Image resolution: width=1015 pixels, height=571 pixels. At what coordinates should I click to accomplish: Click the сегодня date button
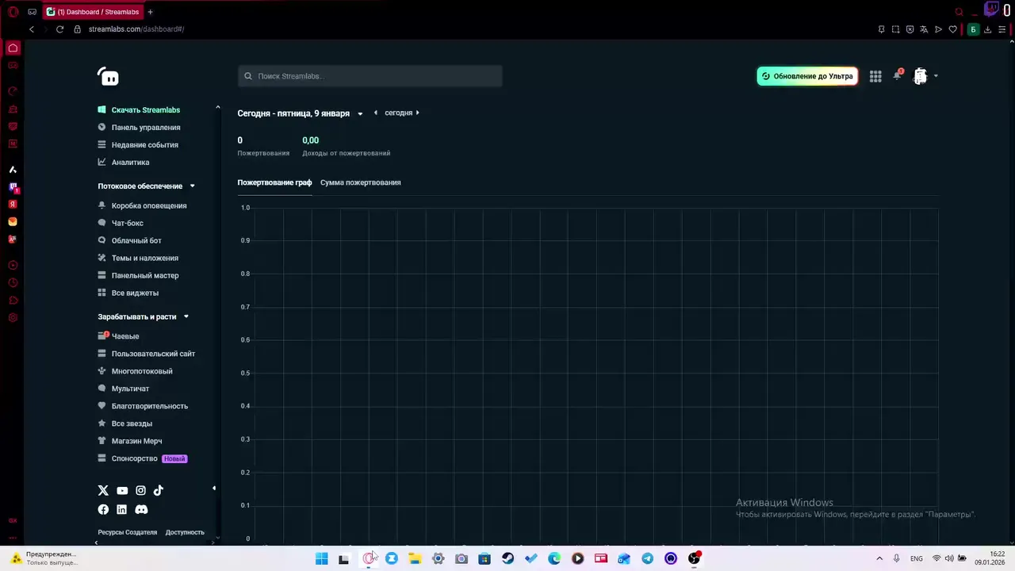[x=398, y=113]
